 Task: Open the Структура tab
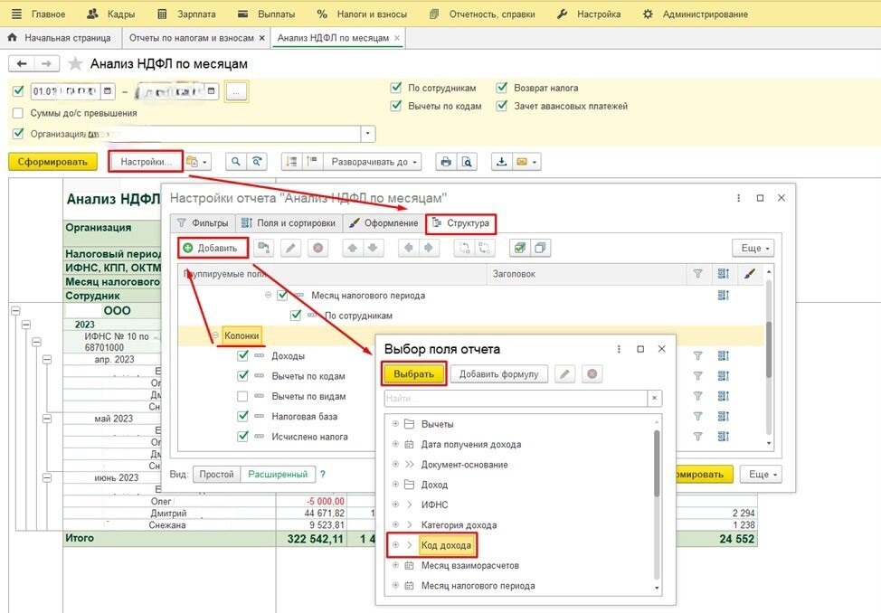click(460, 223)
